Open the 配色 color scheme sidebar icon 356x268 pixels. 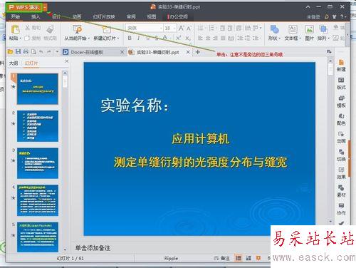(x=341, y=120)
